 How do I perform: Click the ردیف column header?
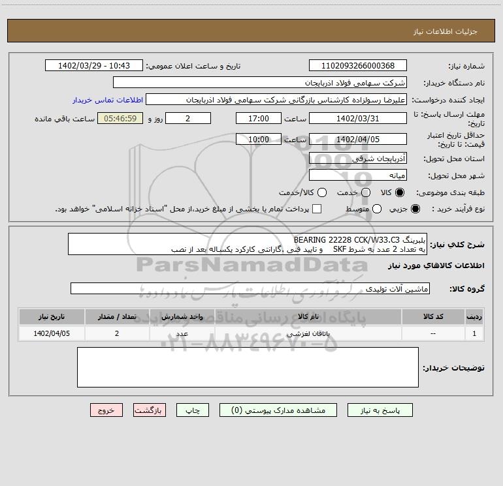pyautogui.click(x=474, y=316)
